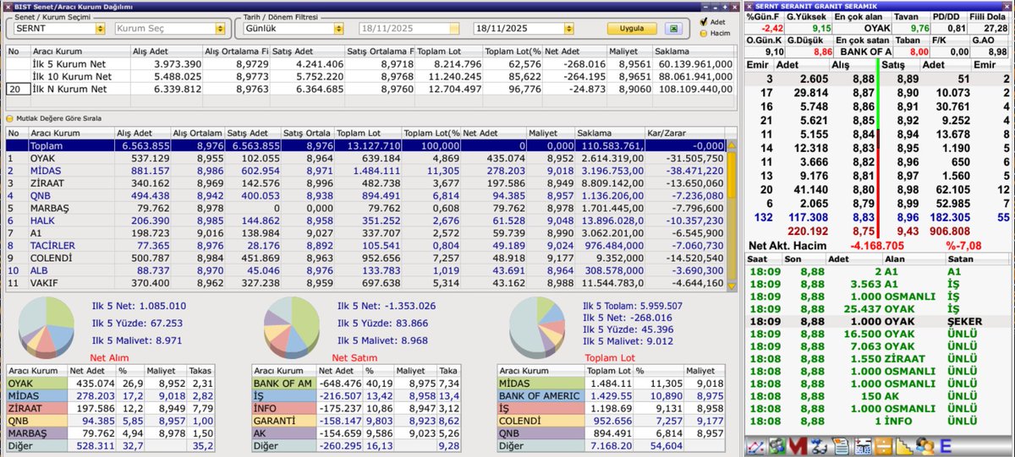Viewport: 1015px width, 457px height.
Task: Click the blue glasses icon in bottom toolbar
Action: 819,446
